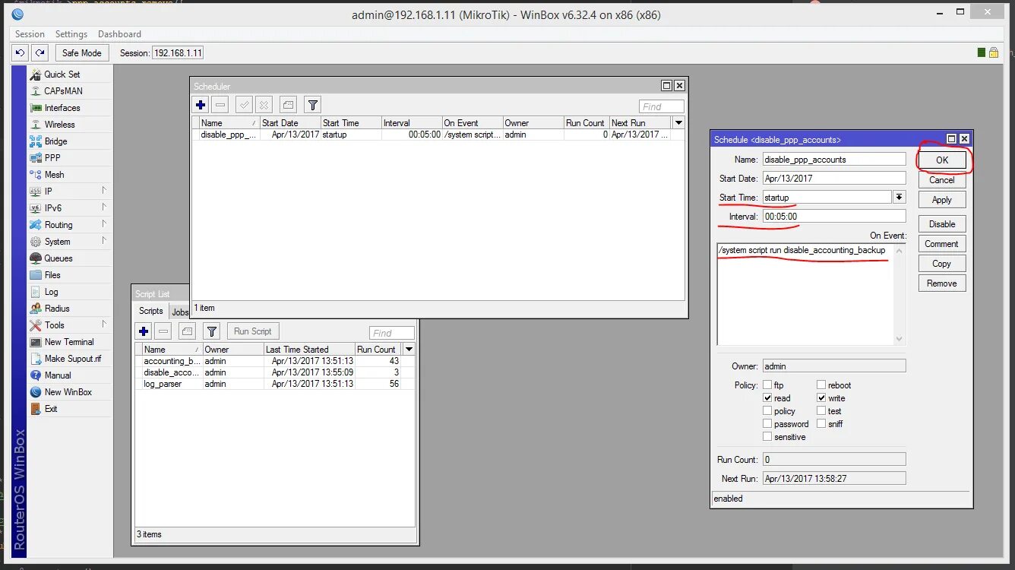The image size is (1015, 570).
Task: Click the disable X icon in Scheduler toolbar
Action: point(264,105)
